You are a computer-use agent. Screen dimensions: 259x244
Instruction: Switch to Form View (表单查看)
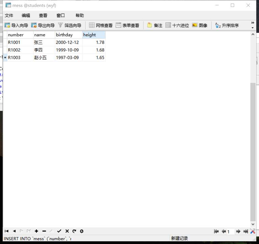point(127,25)
